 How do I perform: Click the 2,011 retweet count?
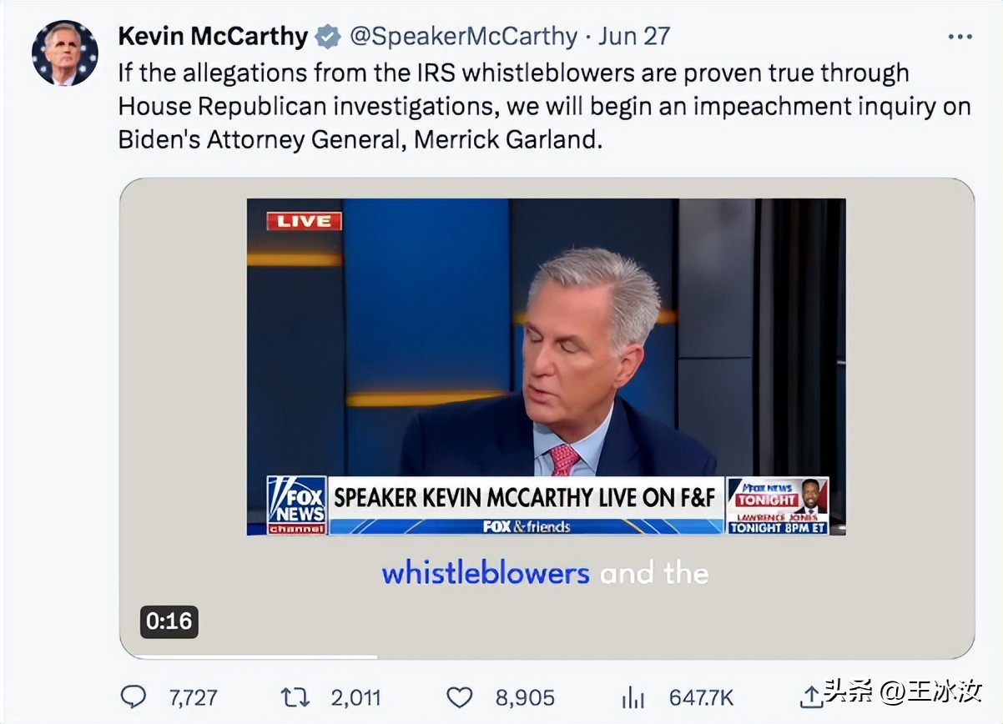[x=355, y=696]
